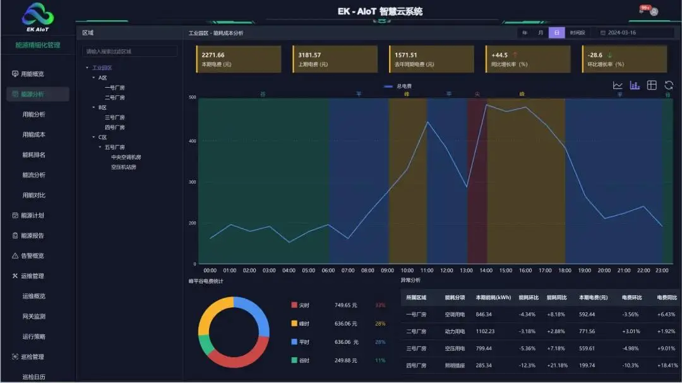Open notifications with 99+ badge
The height and width of the screenshot is (383, 682).
(643, 10)
